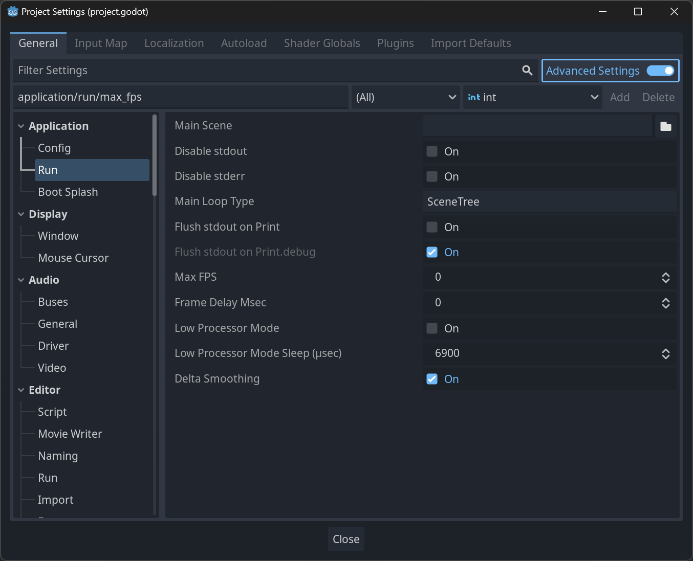Image resolution: width=693 pixels, height=561 pixels.
Task: Click the Delta Smoothing property label
Action: pos(217,379)
